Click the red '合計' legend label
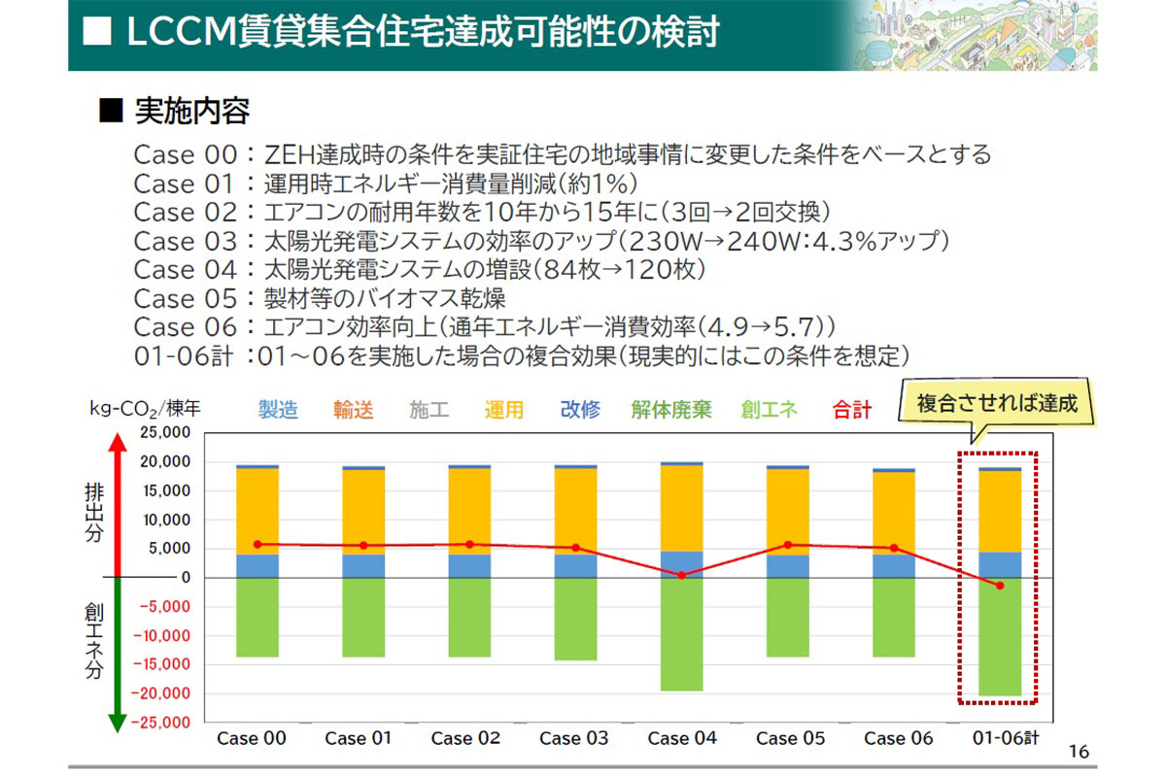 coord(852,410)
